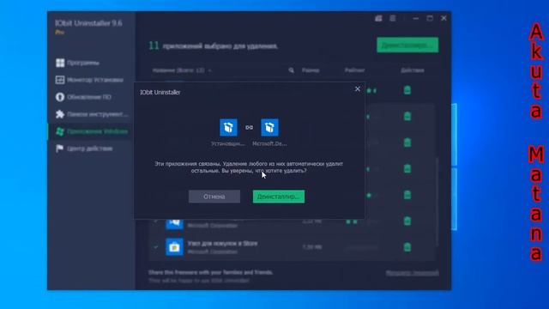The width and height of the screenshot is (549, 309).
Task: Open the Программы section icon in sidebar
Action: tap(60, 63)
